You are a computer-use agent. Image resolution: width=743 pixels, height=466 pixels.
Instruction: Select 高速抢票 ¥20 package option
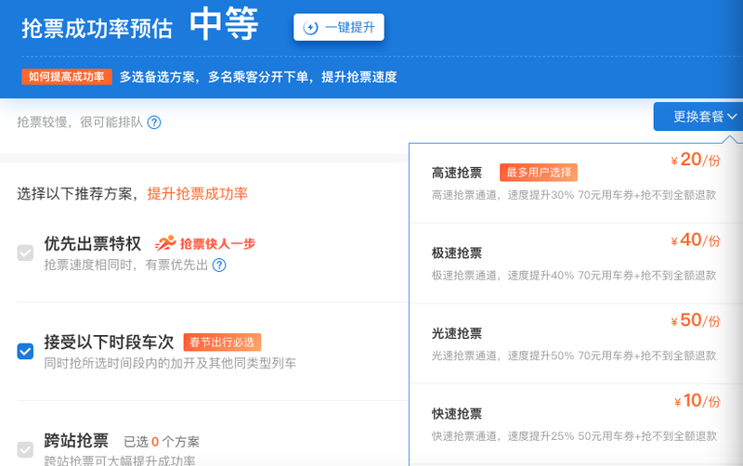coord(575,183)
